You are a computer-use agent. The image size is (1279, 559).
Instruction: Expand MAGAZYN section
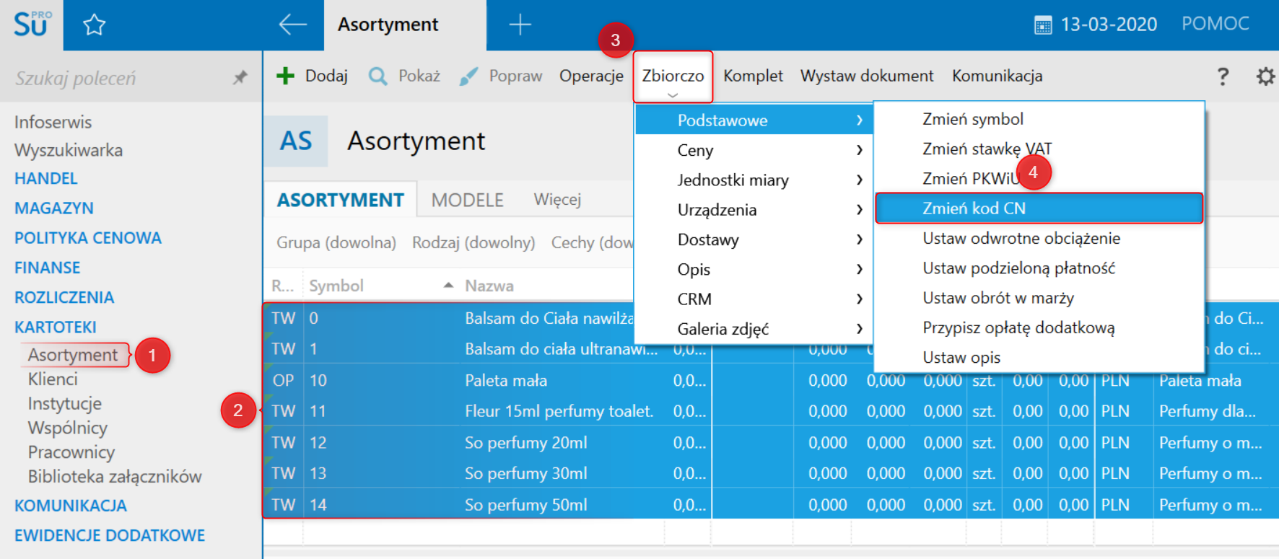click(x=54, y=208)
